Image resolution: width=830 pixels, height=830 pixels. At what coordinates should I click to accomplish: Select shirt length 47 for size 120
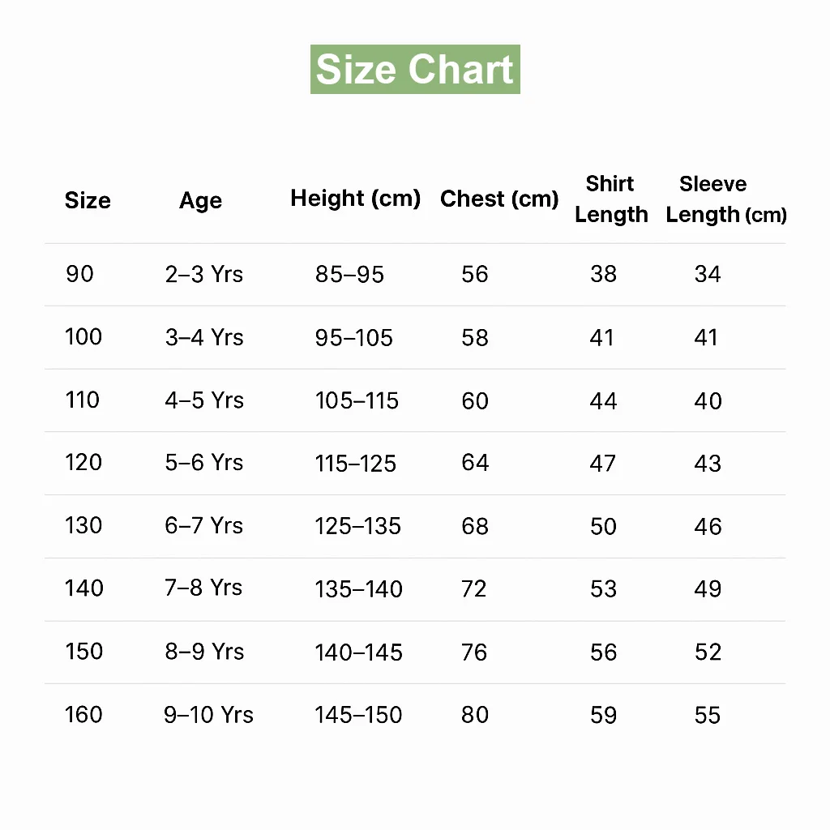pos(603,464)
